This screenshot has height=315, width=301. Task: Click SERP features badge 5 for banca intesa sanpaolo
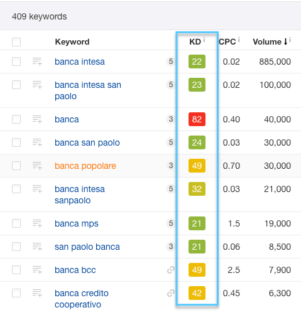(x=171, y=189)
